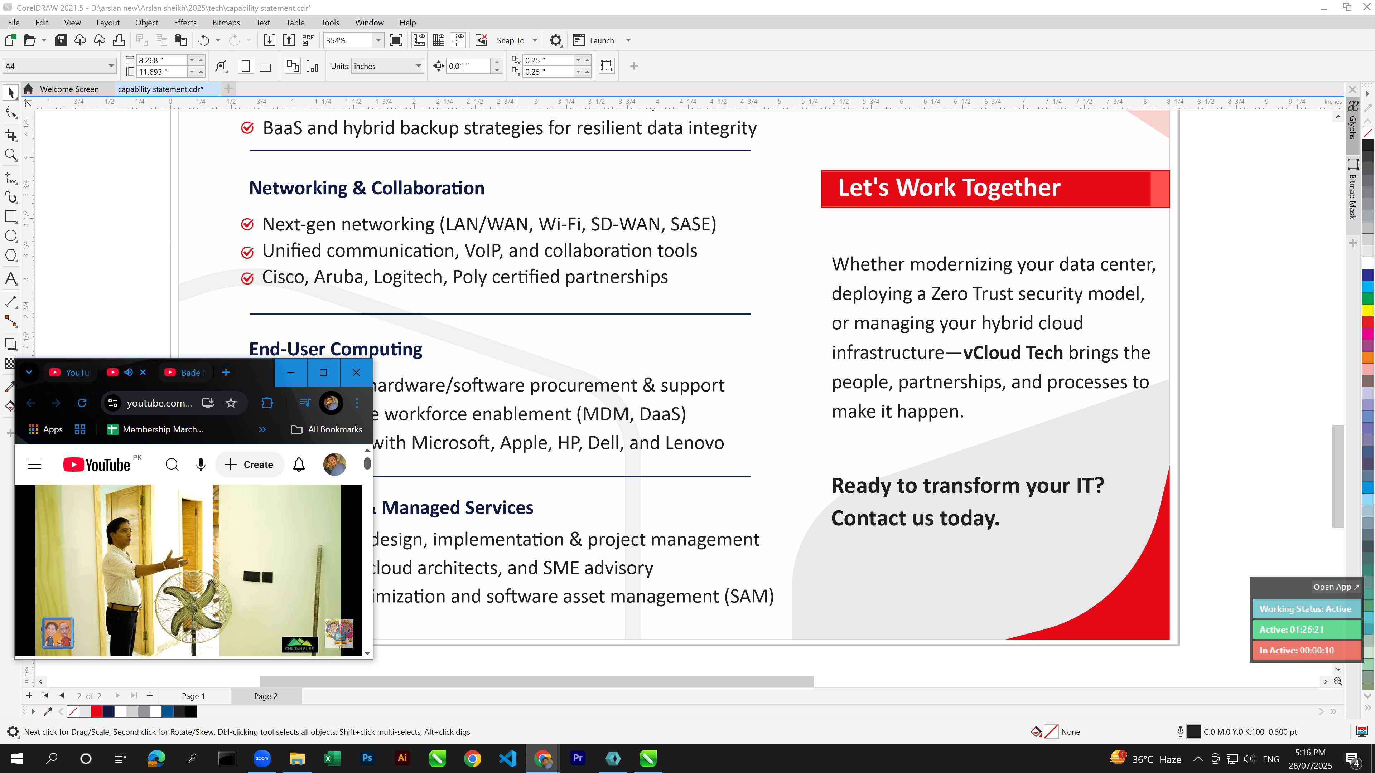This screenshot has width=1375, height=773.
Task: Click Apps shortcut in bookmarks bar
Action: (x=45, y=429)
